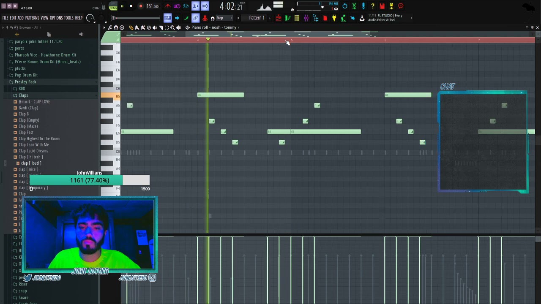Image resolution: width=541 pixels, height=304 pixels.
Task: Click the magnet global snap icon
Action: coord(213,18)
